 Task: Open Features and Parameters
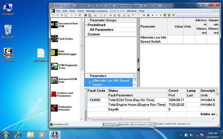tap(62, 94)
